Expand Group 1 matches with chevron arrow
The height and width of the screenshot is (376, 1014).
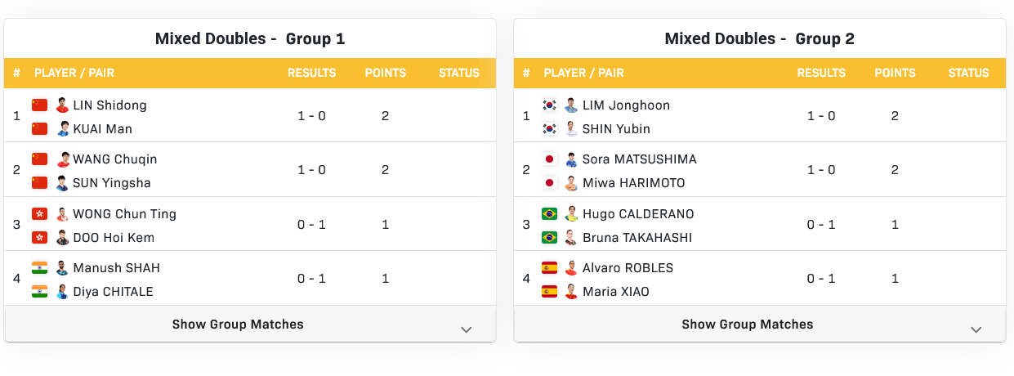coord(467,329)
